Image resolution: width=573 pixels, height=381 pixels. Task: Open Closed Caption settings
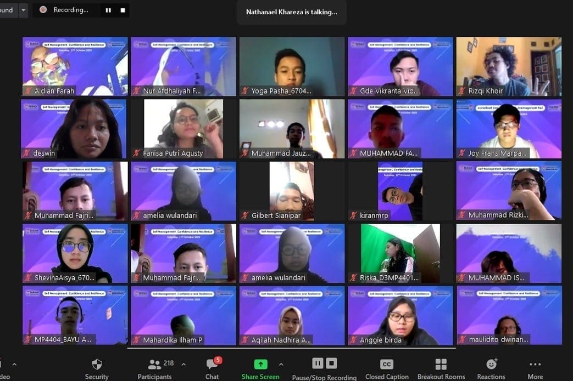coord(387,368)
